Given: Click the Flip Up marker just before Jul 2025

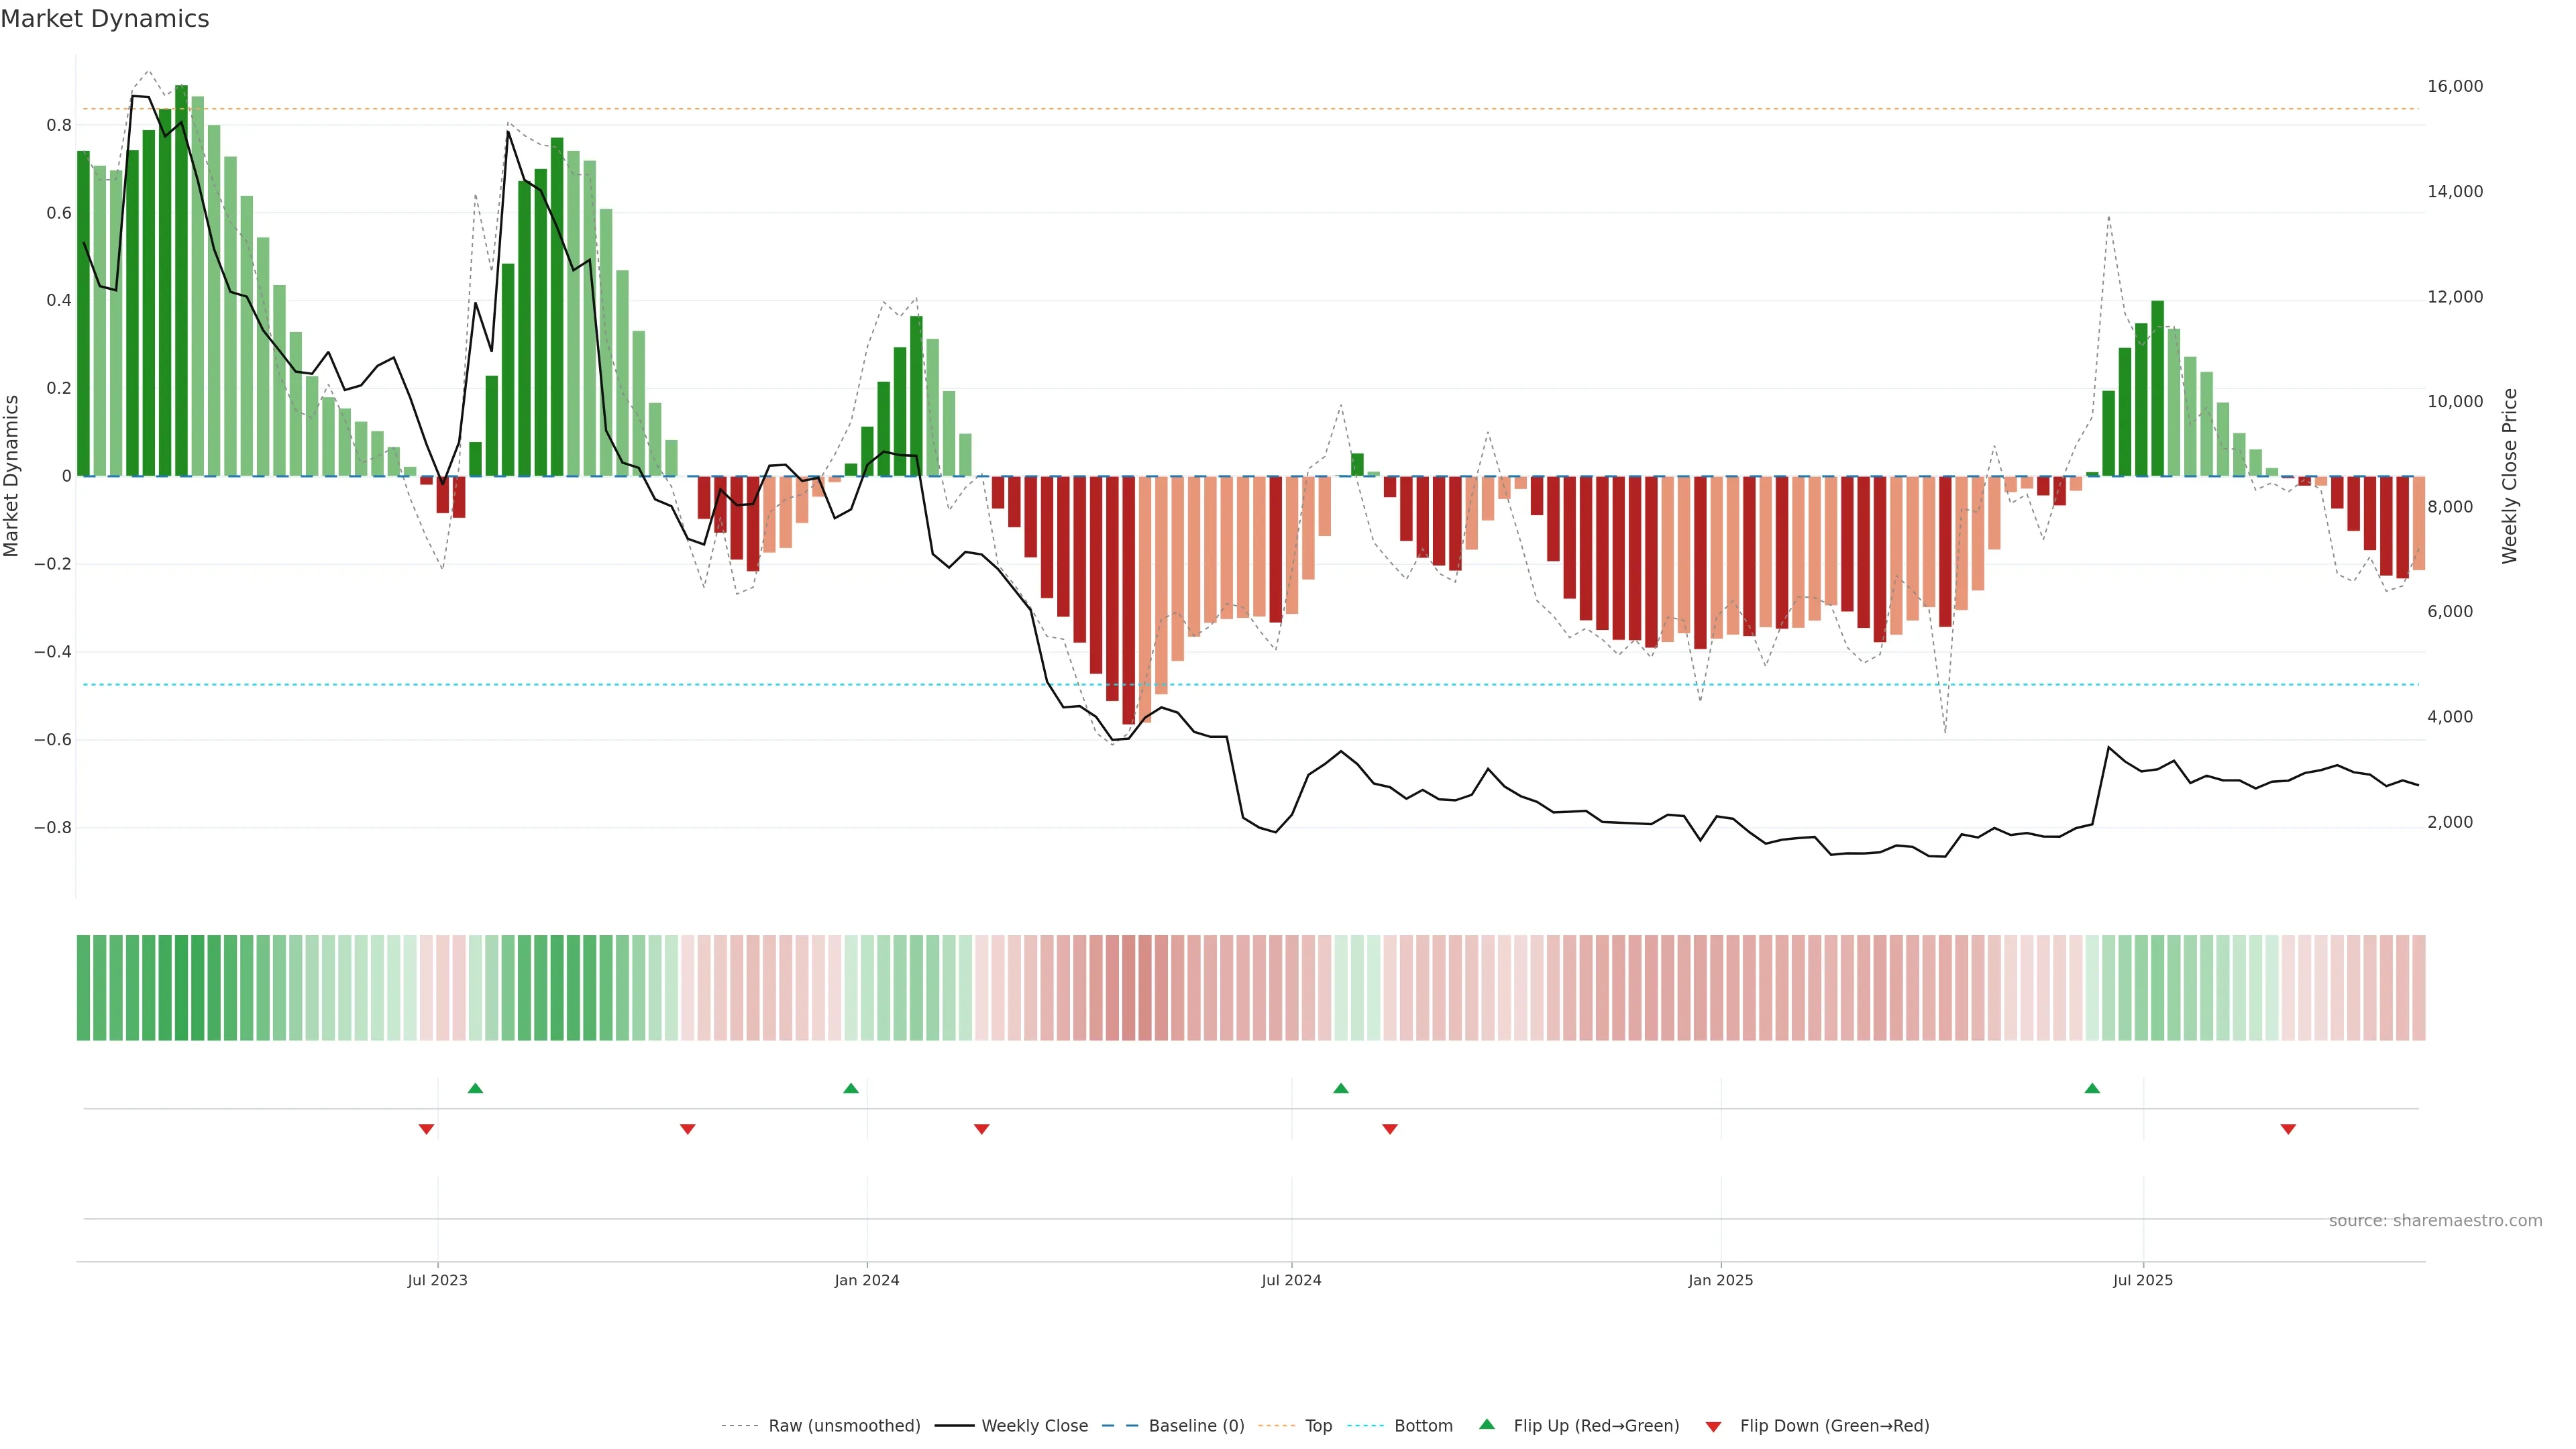Looking at the screenshot, I should tap(2092, 1088).
